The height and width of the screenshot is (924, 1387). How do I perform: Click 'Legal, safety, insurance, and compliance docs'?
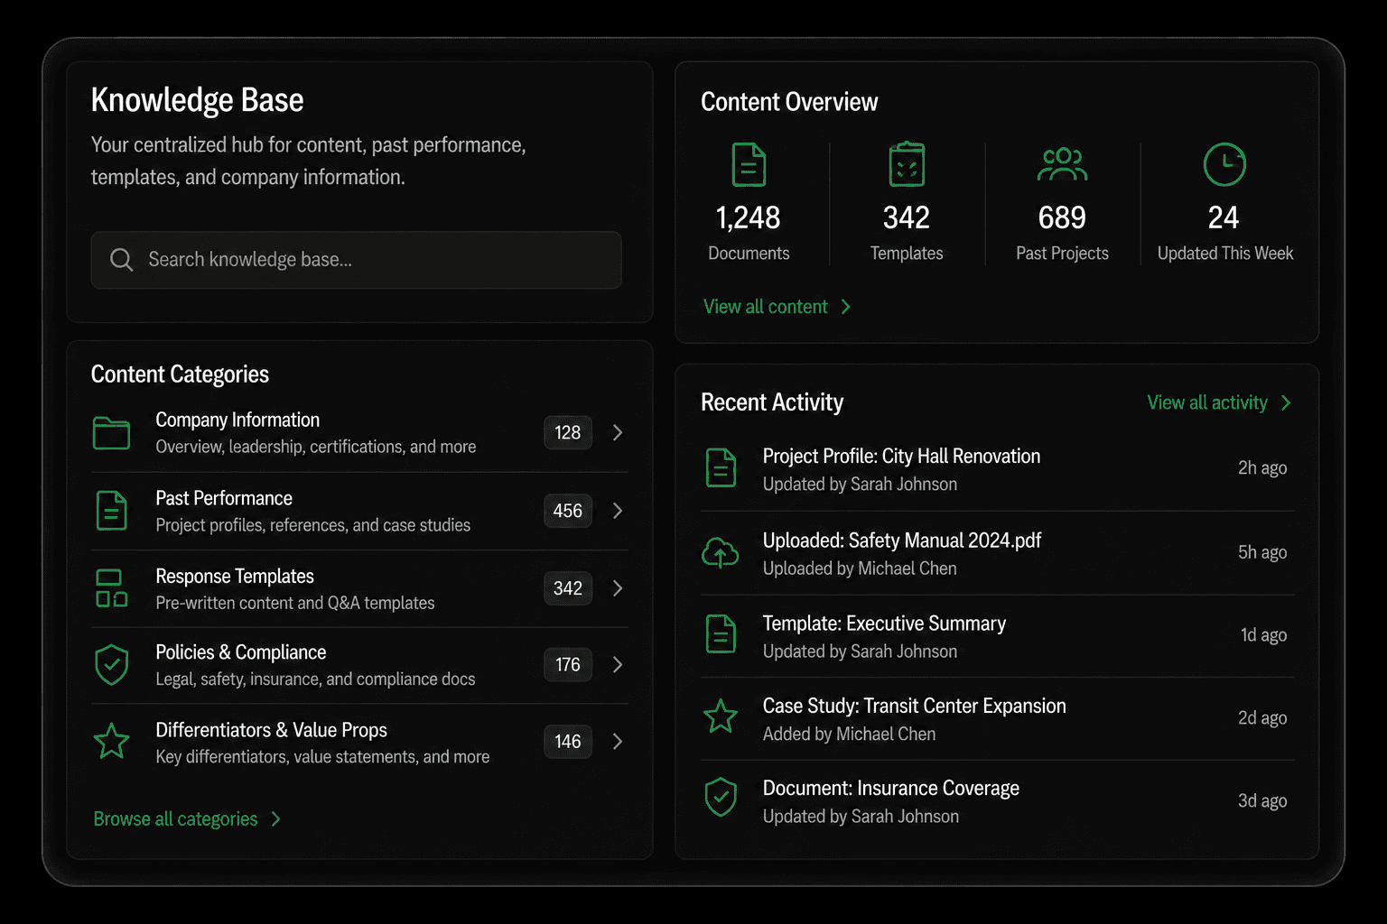315,679
